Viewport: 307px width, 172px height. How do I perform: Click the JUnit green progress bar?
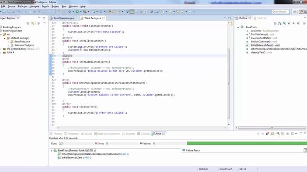coord(247,143)
